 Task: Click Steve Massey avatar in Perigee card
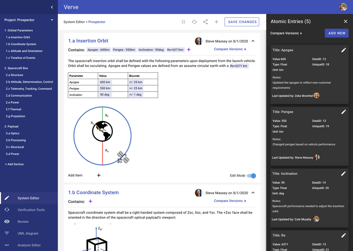pos(317,157)
